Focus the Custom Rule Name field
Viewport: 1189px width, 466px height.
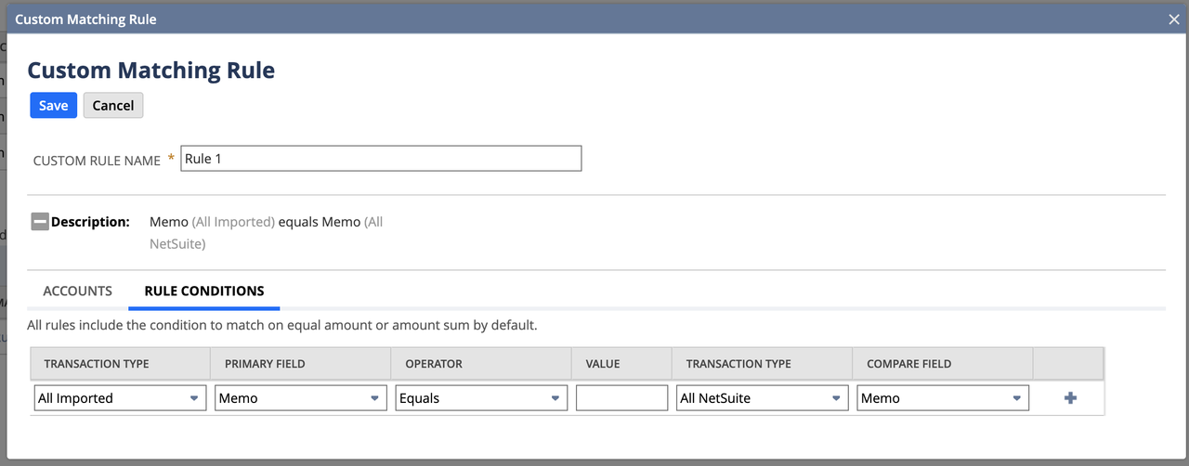click(381, 159)
